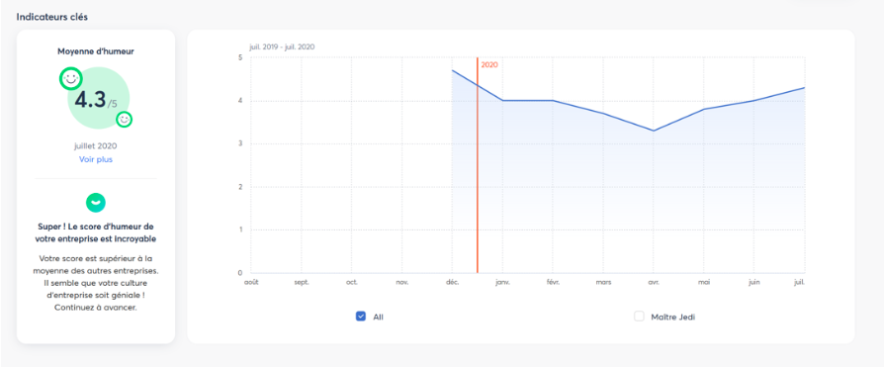Select the mai label on x-axis
This screenshot has width=884, height=367.
coord(704,282)
